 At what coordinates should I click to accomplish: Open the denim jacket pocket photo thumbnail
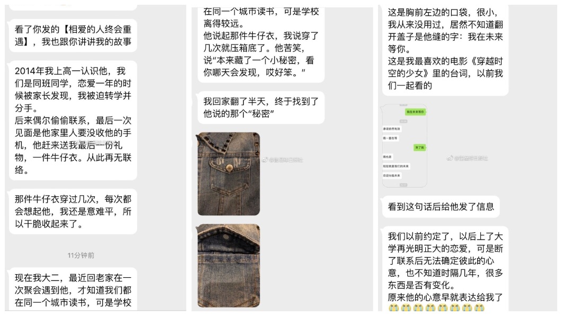(x=229, y=174)
